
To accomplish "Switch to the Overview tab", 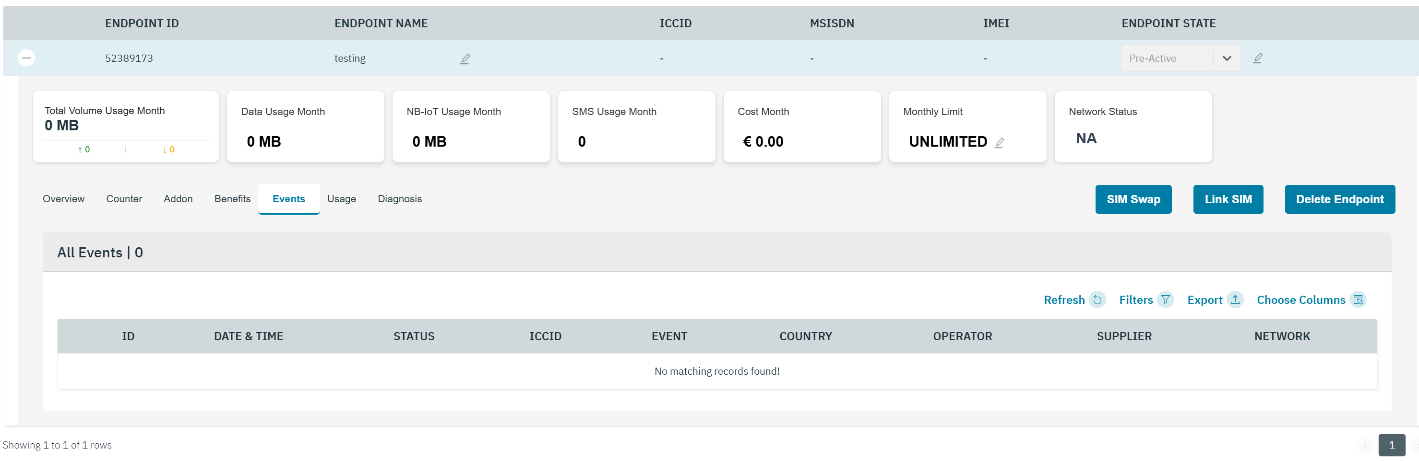I will click(63, 199).
